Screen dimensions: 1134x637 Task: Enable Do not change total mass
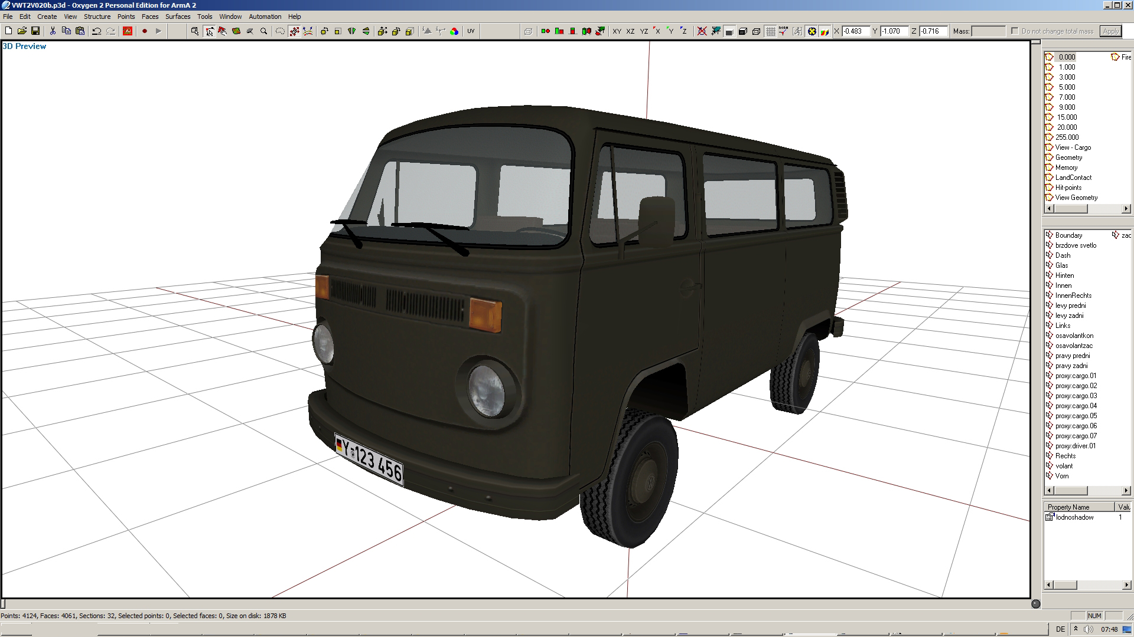[1015, 31]
